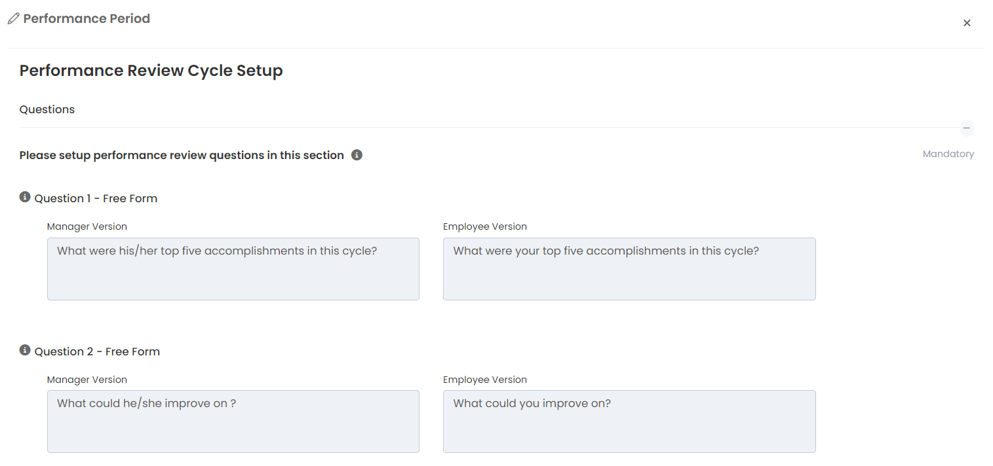Click Manager Version label under Question 1

(x=87, y=226)
